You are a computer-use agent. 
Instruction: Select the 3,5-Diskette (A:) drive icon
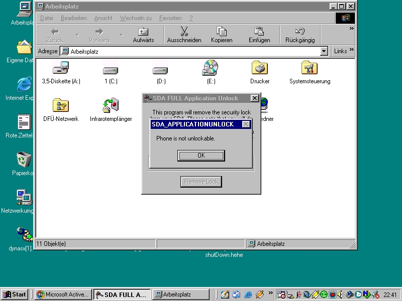pos(61,68)
